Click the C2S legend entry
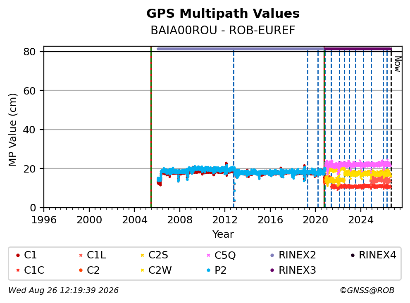The image size is (410, 303). [154, 255]
